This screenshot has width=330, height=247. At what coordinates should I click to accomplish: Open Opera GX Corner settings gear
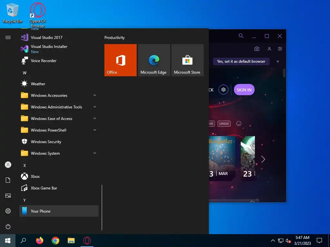point(223,90)
